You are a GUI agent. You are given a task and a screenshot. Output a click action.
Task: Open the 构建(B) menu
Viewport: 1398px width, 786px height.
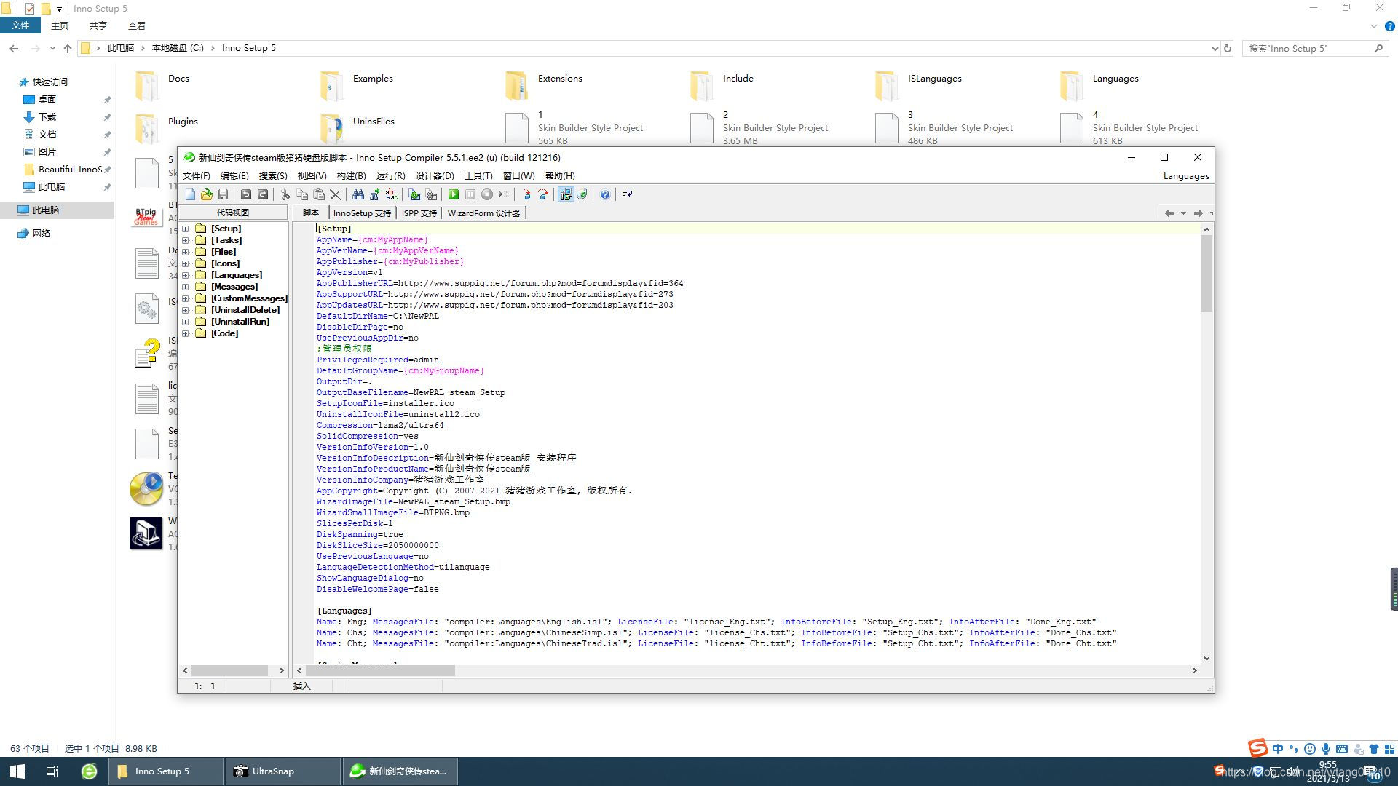tap(351, 176)
